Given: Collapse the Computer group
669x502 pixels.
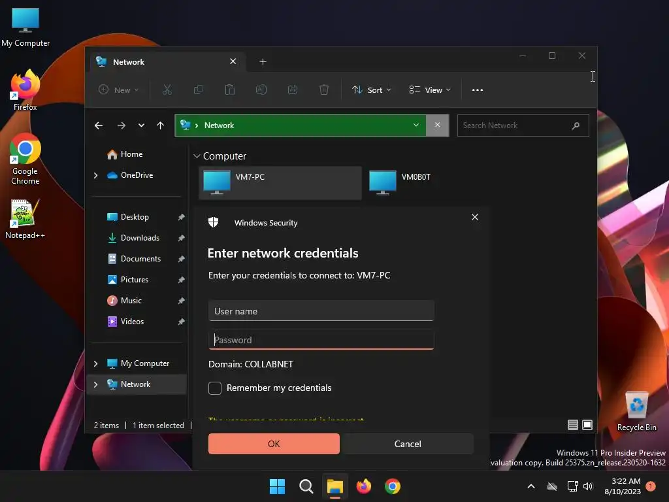Looking at the screenshot, I should click(197, 156).
